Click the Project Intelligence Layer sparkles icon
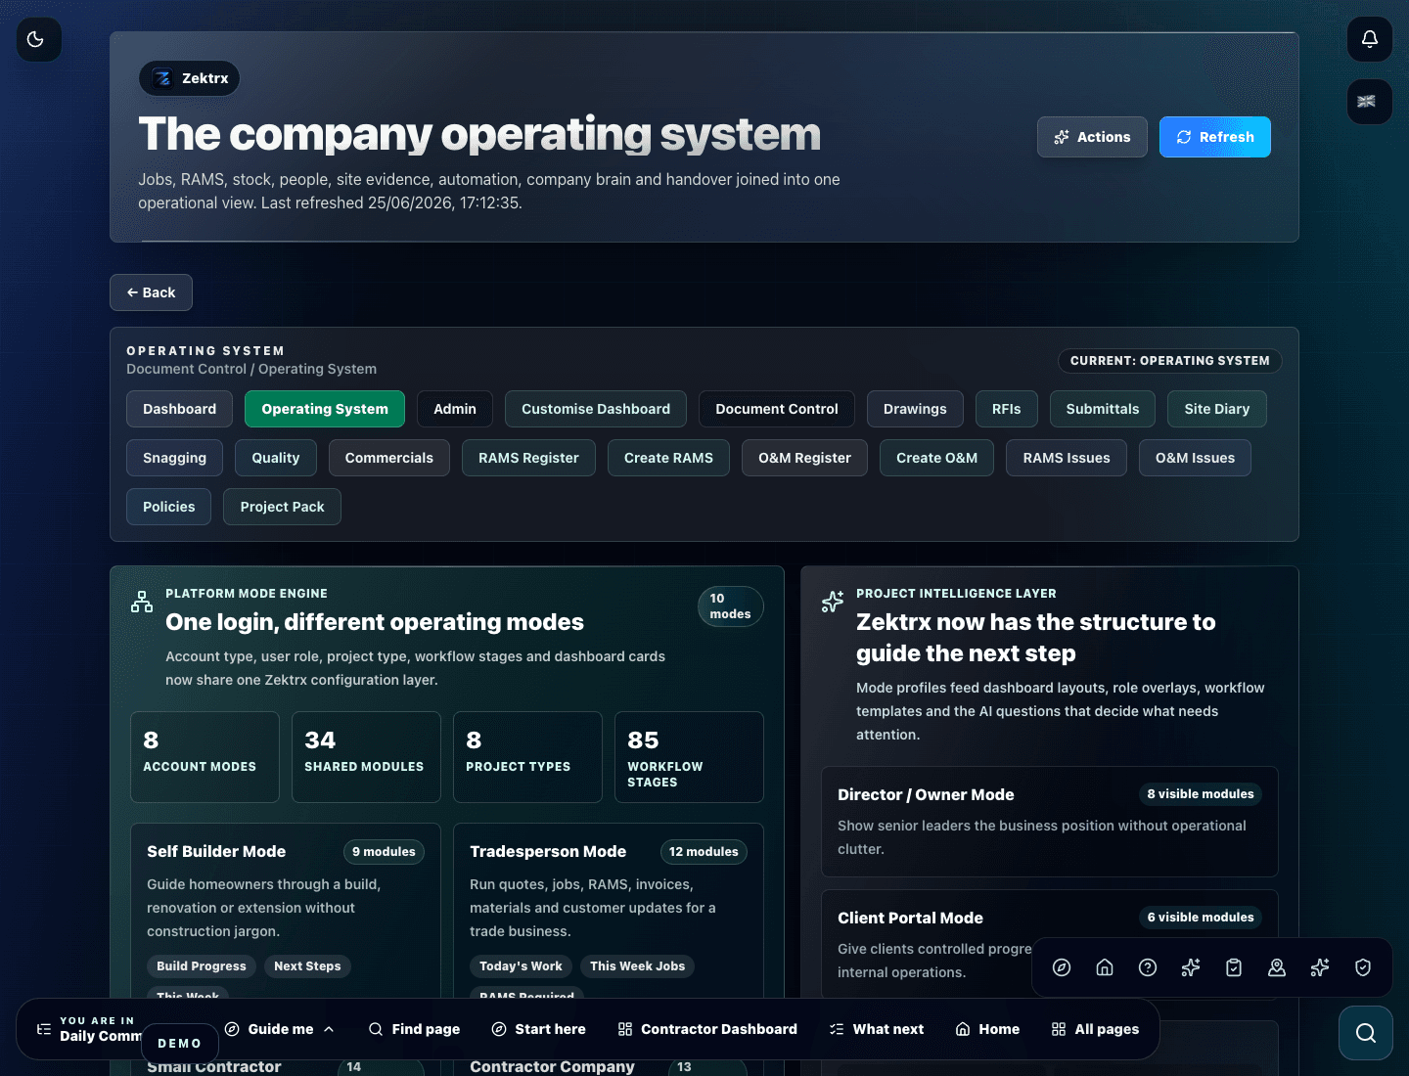 click(833, 602)
